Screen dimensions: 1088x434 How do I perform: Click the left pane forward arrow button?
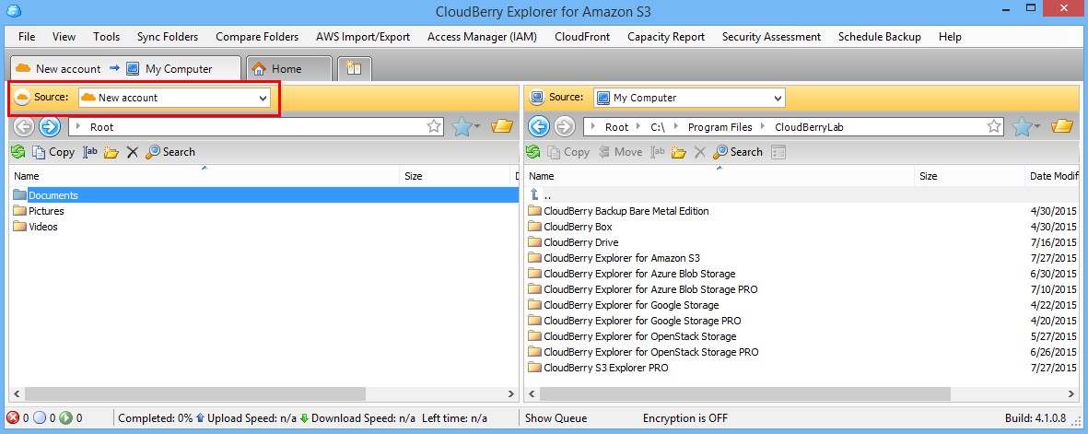(x=49, y=126)
